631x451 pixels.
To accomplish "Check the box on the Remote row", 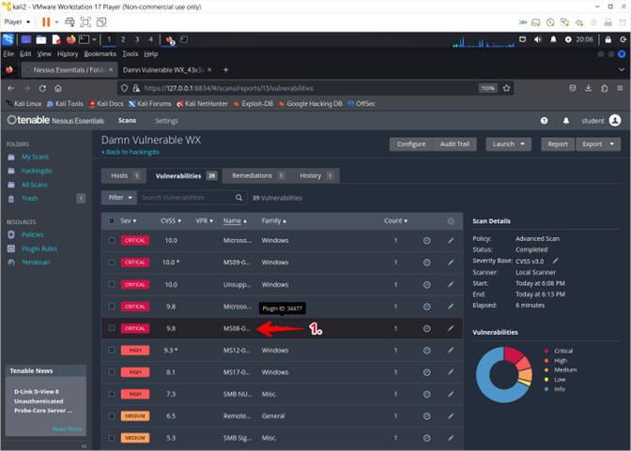I will (112, 416).
